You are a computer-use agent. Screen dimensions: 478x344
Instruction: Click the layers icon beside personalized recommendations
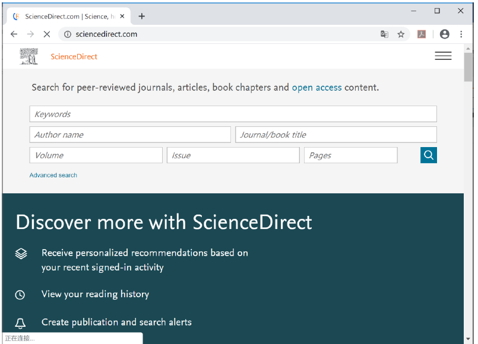coord(21,254)
